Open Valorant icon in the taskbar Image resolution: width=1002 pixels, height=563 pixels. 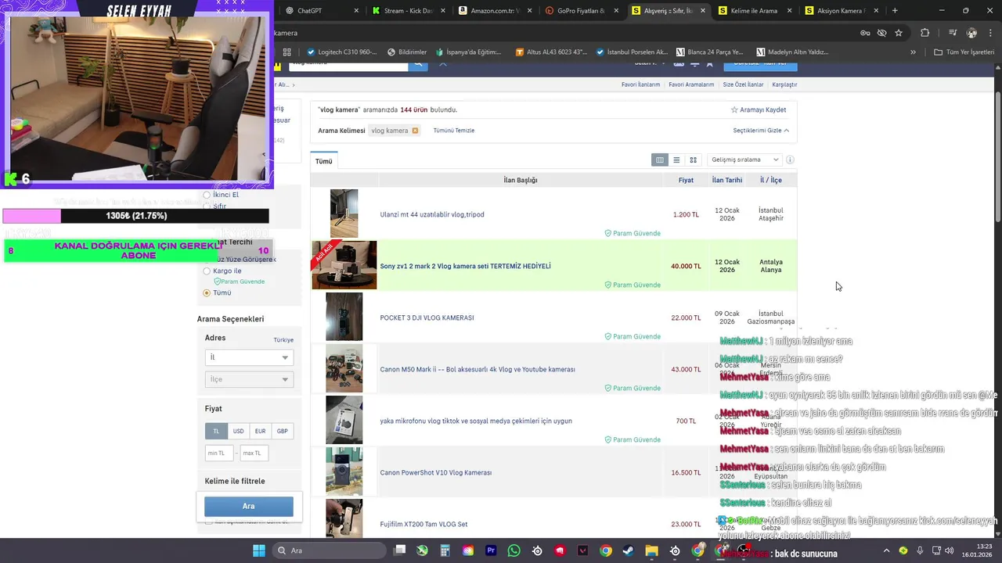tap(582, 550)
